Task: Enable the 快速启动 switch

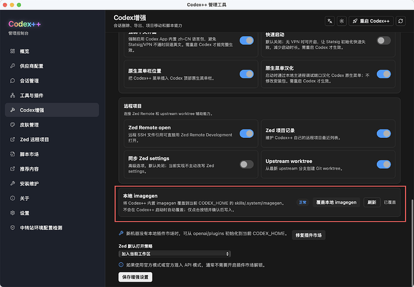Action: (383, 41)
